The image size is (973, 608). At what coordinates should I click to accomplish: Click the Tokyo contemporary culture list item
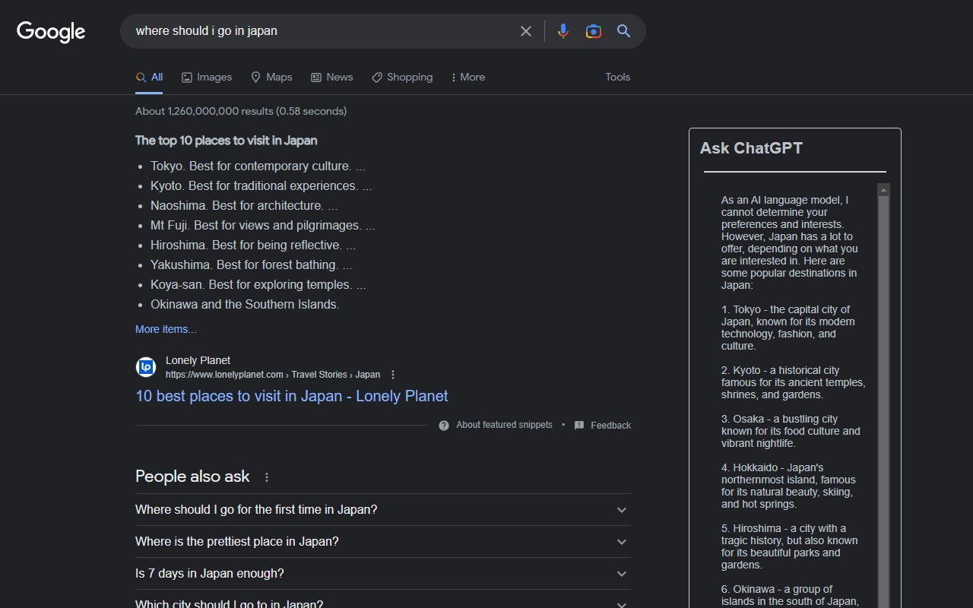click(258, 166)
